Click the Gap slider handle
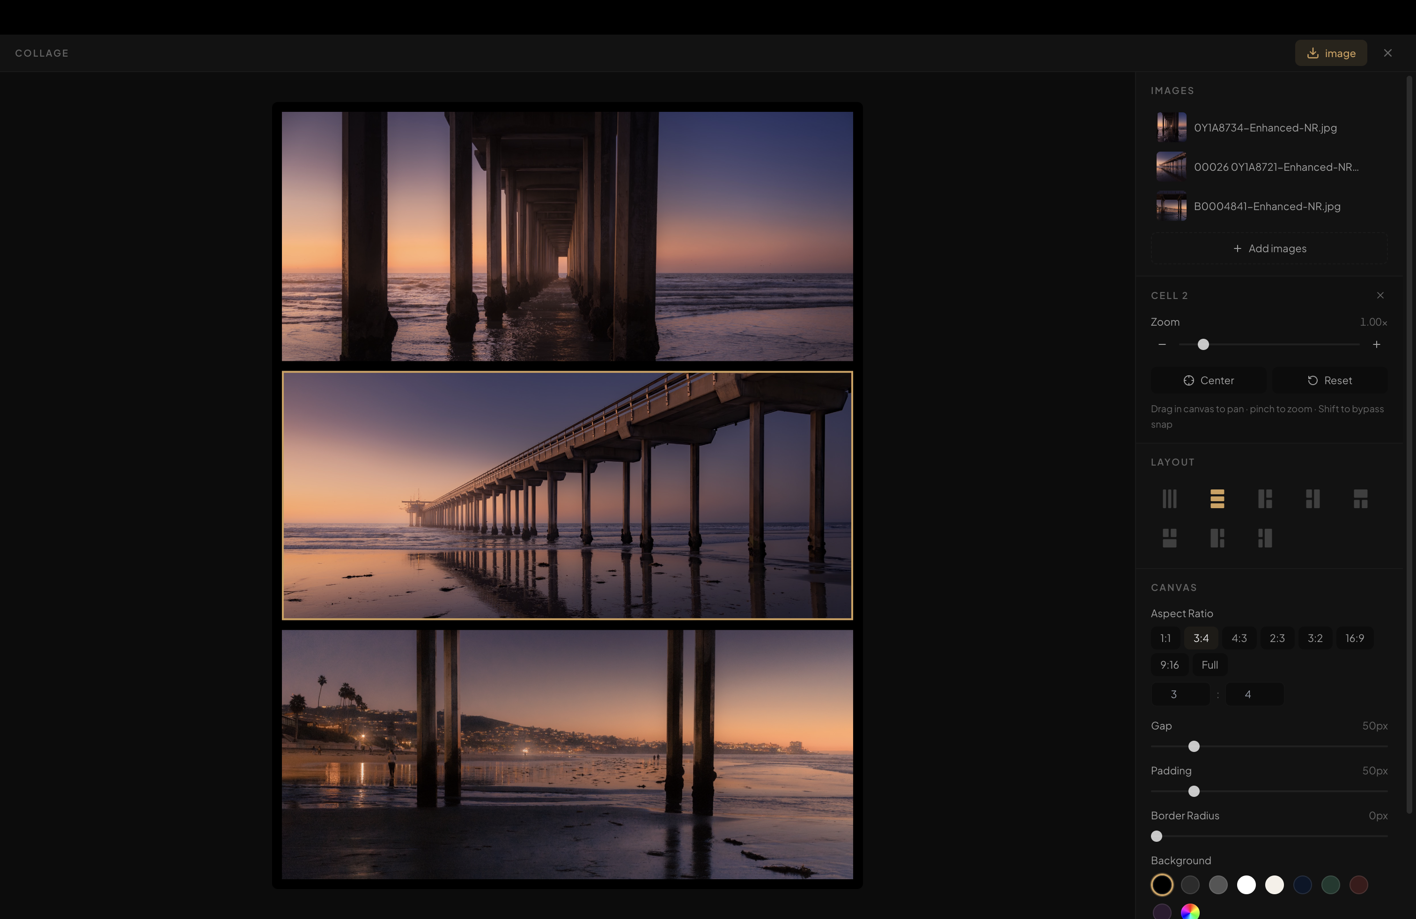 pyautogui.click(x=1194, y=746)
